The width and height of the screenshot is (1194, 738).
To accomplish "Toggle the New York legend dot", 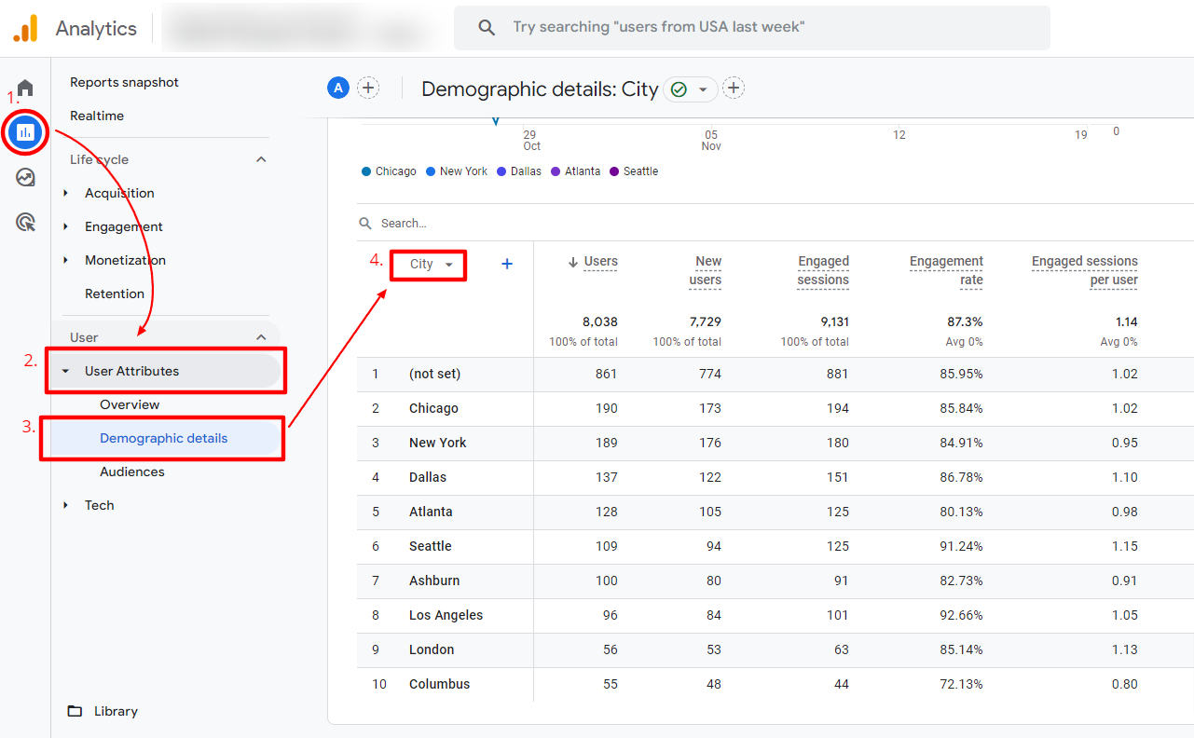I will tap(431, 171).
